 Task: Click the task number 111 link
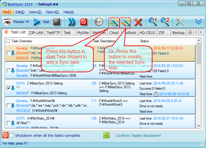(94, 101)
